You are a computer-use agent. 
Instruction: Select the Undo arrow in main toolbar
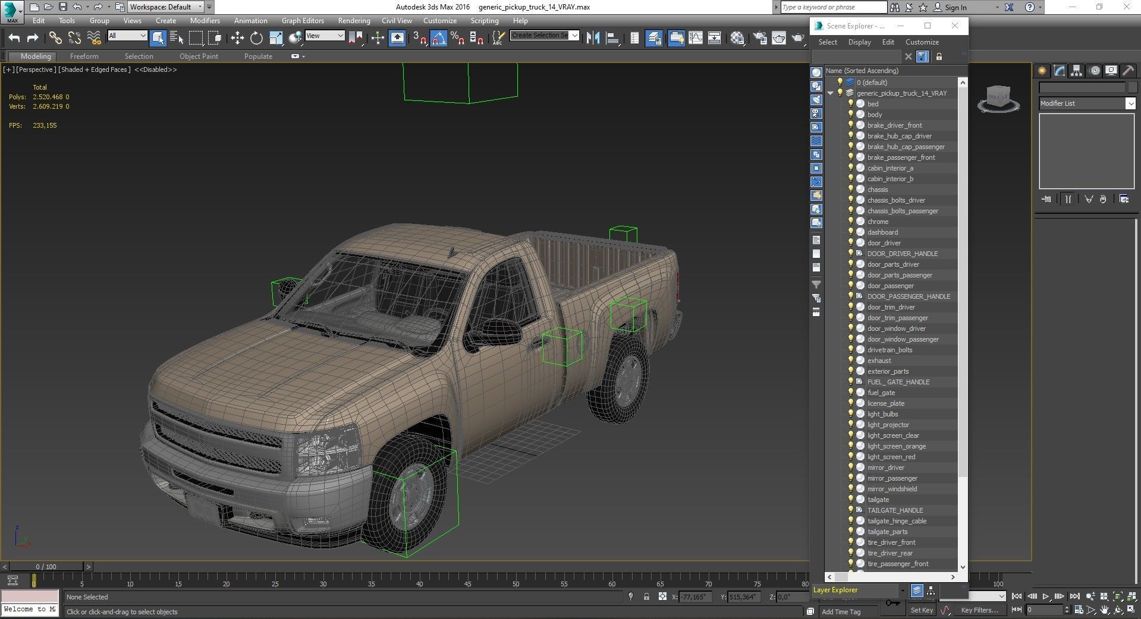[14, 38]
